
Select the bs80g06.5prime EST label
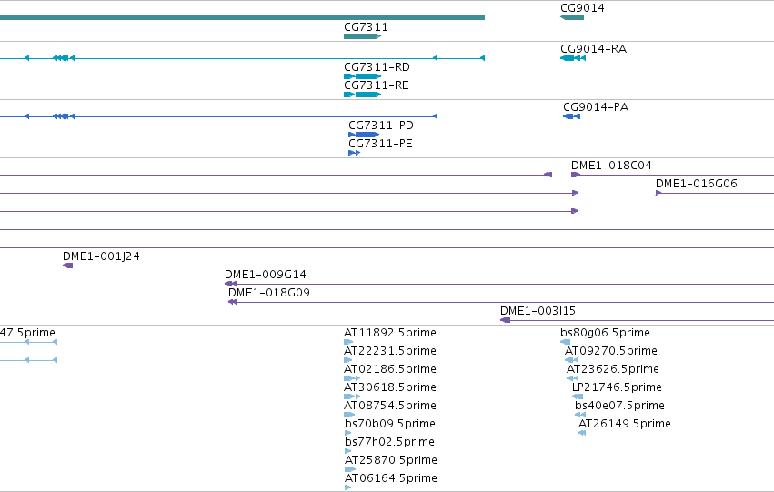click(605, 333)
